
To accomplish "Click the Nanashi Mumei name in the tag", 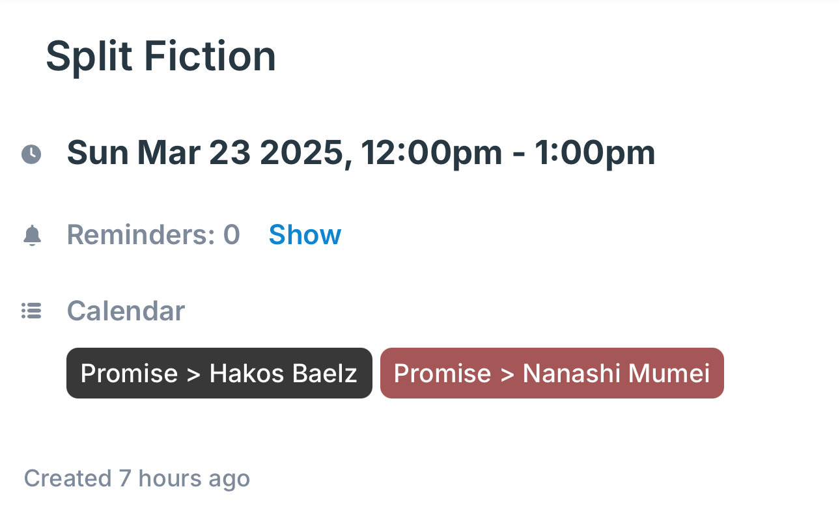I will click(616, 373).
